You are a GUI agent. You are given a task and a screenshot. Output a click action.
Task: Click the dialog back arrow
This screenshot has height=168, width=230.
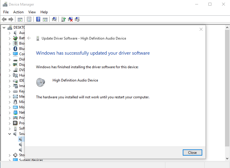(x=29, y=38)
